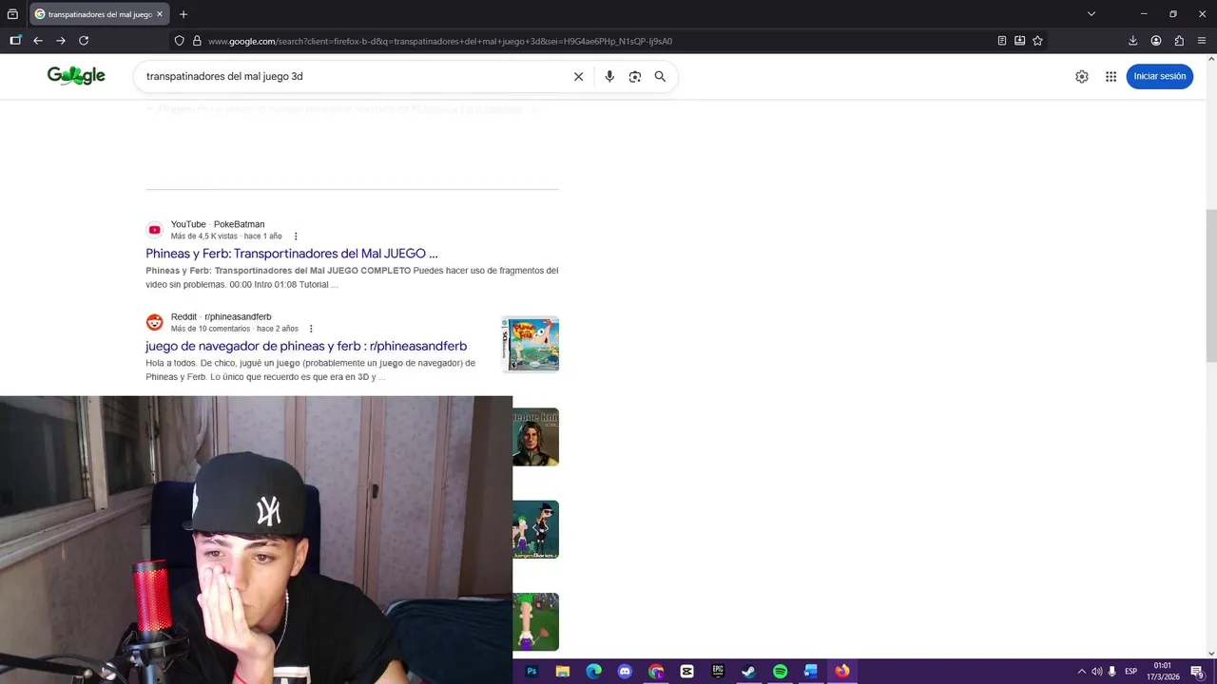
Task: Open the Firefox downloads panel
Action: (x=1132, y=41)
